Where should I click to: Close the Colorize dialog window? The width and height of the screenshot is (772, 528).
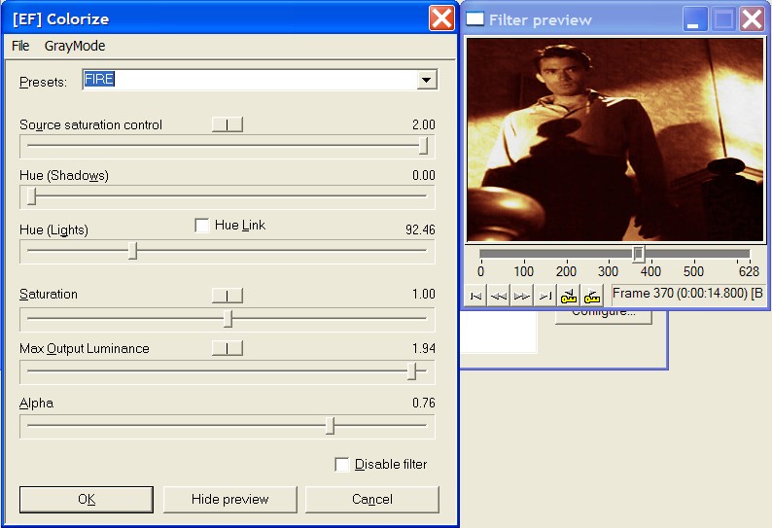(x=441, y=18)
